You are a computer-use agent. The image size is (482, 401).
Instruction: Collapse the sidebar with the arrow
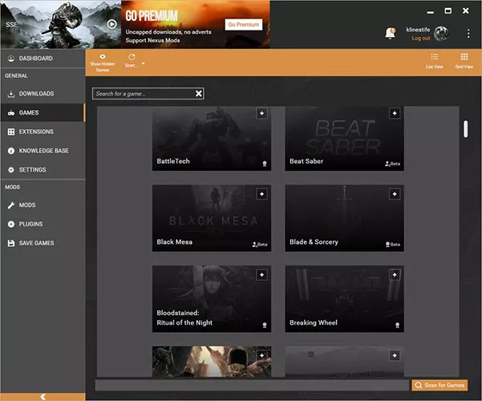click(43, 397)
